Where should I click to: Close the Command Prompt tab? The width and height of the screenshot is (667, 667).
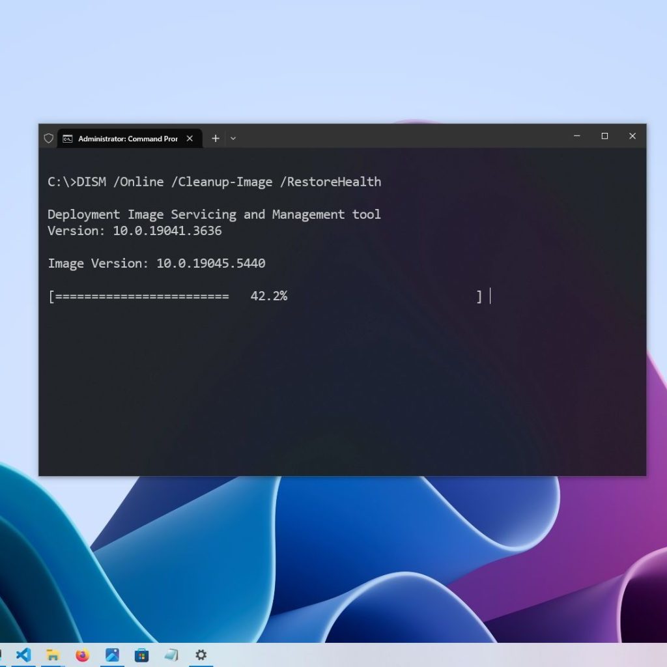click(190, 139)
